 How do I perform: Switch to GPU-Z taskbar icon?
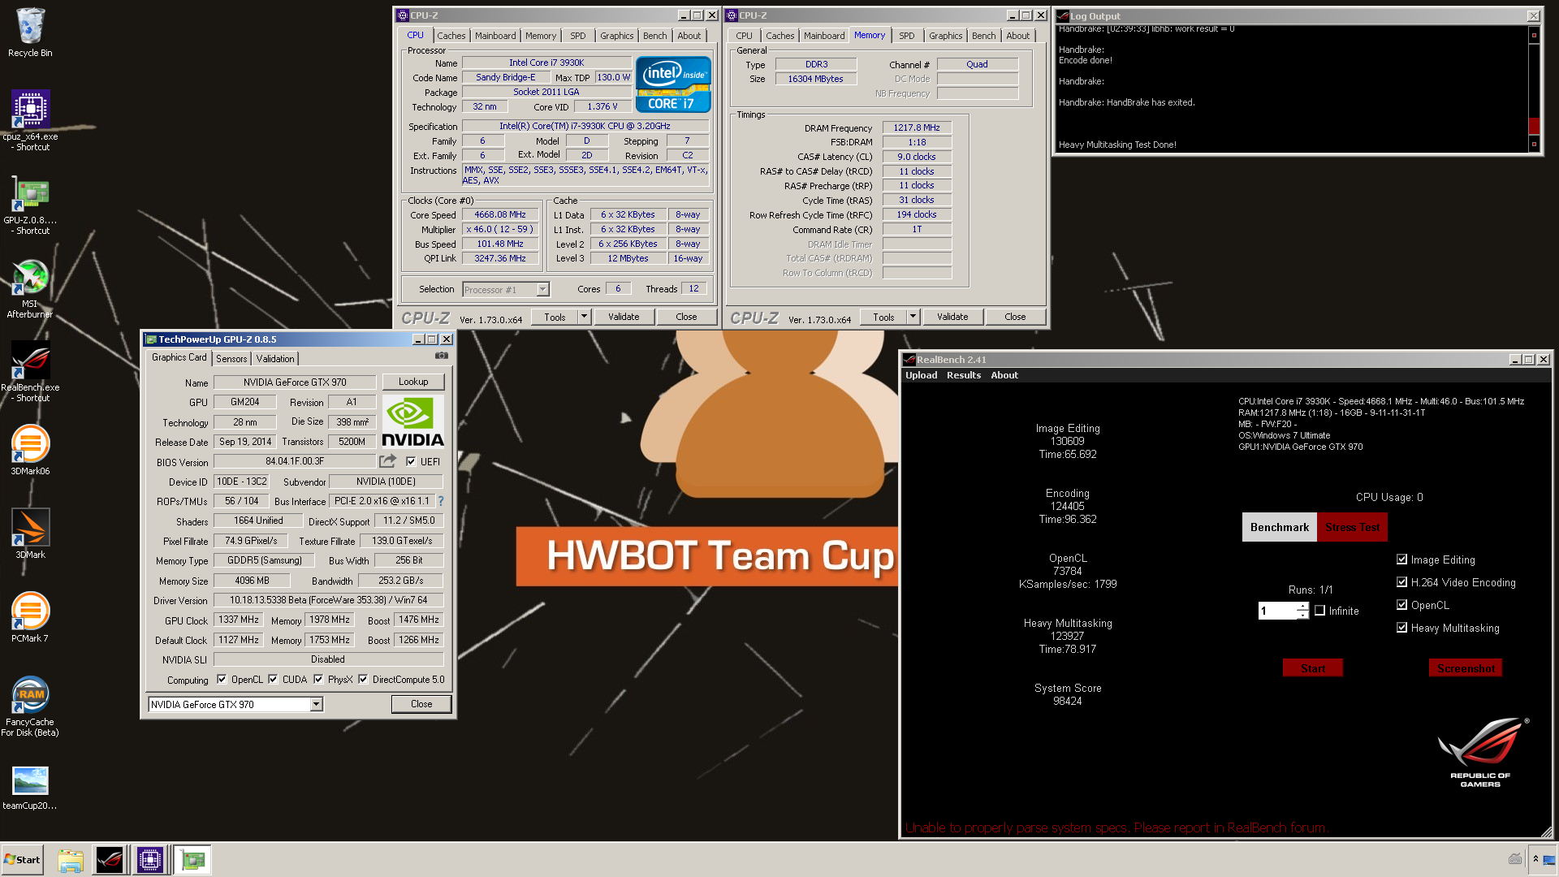pyautogui.click(x=192, y=860)
